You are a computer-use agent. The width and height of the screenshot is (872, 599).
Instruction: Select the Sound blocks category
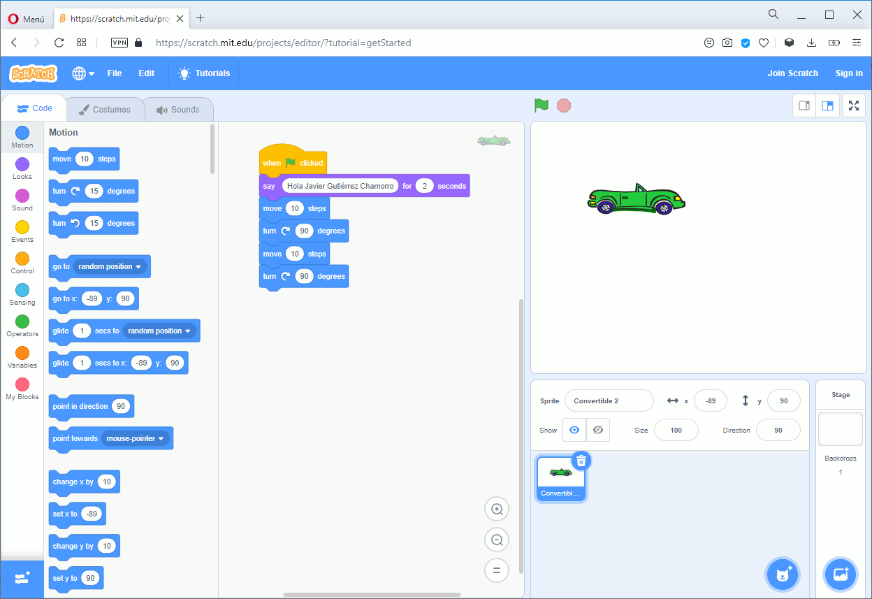point(22,201)
